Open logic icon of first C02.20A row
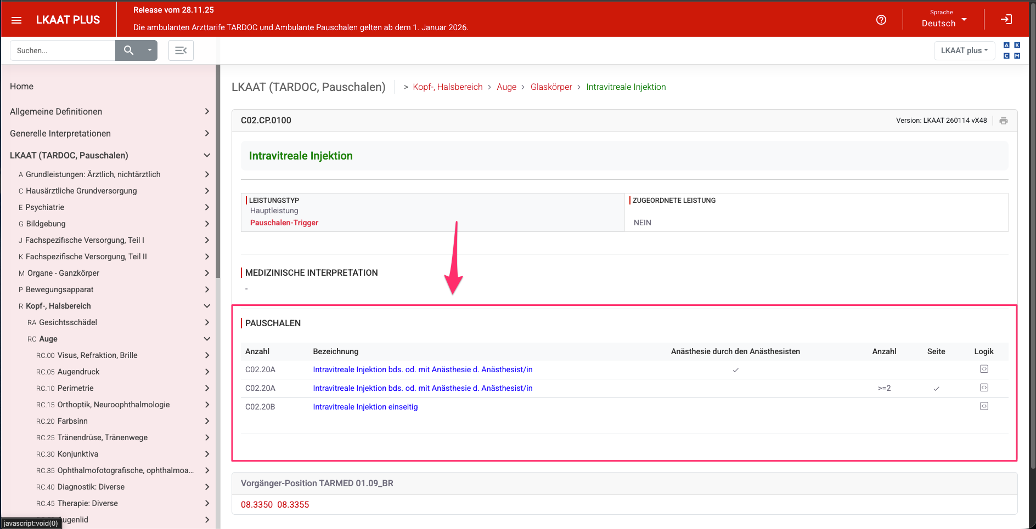The image size is (1036, 529). coord(984,369)
